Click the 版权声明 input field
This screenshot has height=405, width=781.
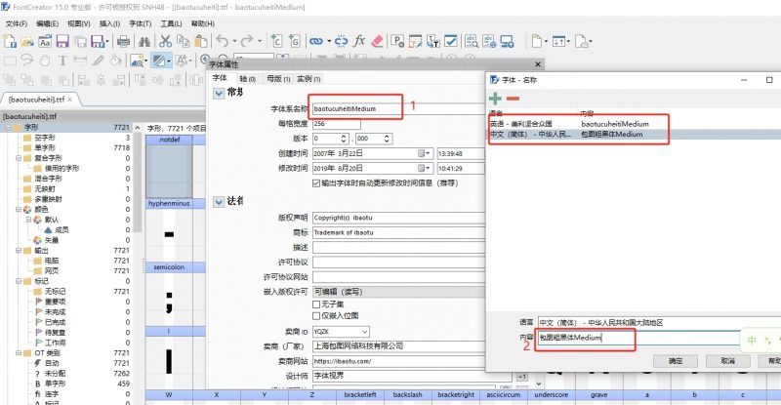(398, 218)
